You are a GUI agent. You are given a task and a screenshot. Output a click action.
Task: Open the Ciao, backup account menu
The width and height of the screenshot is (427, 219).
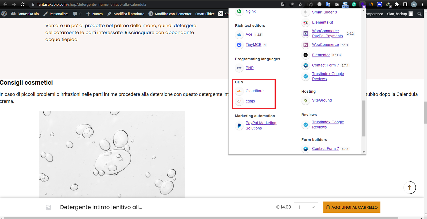400,14
